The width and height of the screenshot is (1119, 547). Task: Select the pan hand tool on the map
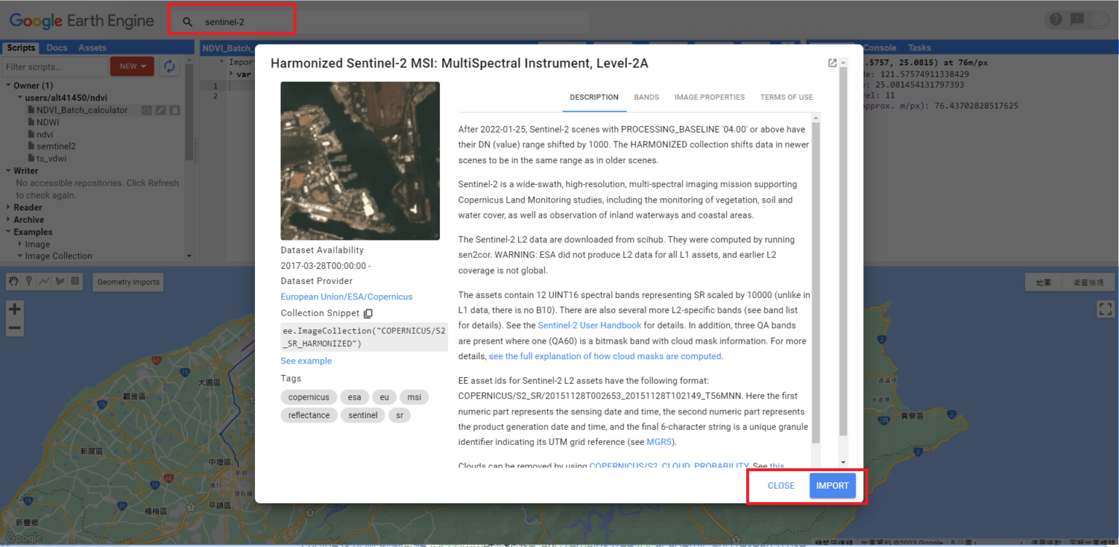click(x=13, y=281)
